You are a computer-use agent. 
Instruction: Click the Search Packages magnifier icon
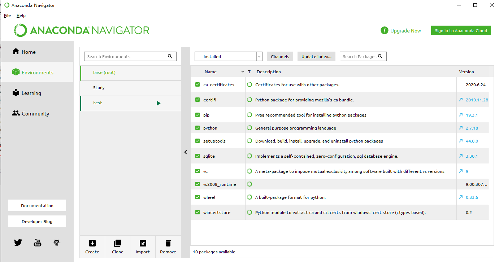pos(380,56)
